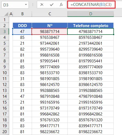Select cell containing 85976538467
Image resolution: width=122 pixels, height=135 pixels.
tap(91, 37)
